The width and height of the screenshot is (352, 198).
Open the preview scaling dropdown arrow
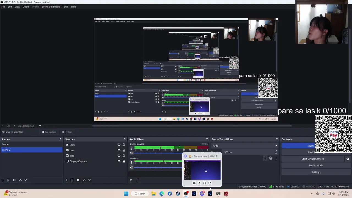40,126
